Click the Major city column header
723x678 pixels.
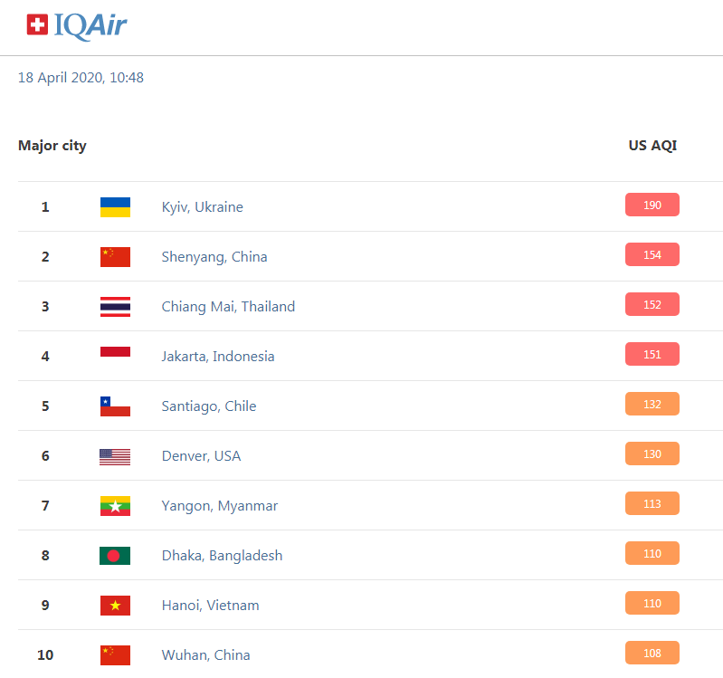click(52, 146)
